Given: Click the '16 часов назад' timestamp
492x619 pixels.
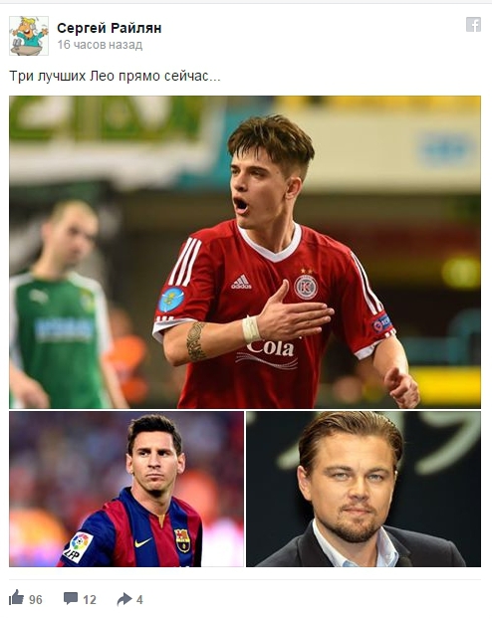Looking at the screenshot, I should 100,45.
